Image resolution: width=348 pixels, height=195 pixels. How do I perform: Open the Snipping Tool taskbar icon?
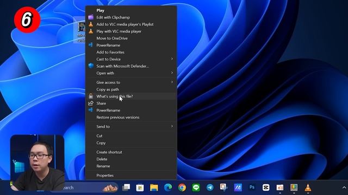tap(223, 187)
